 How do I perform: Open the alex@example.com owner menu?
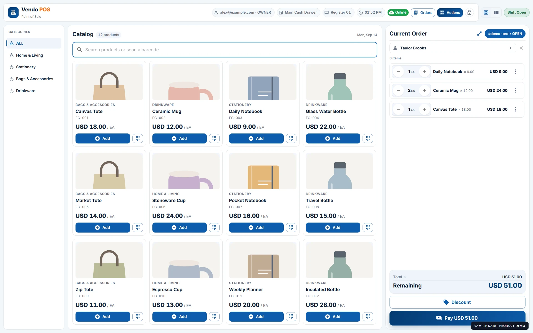[243, 12]
